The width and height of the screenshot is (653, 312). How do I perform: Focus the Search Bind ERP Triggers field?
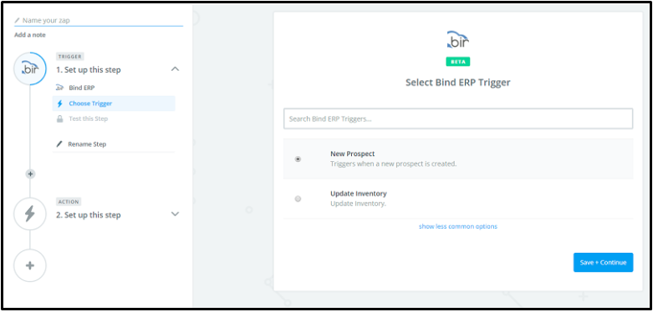458,118
